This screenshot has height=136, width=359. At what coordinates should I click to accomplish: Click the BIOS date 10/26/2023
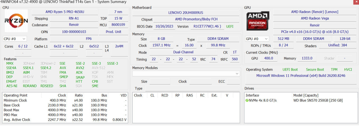click(x=164, y=26)
